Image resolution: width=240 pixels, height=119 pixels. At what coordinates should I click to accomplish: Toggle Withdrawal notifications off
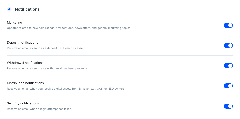228,66
